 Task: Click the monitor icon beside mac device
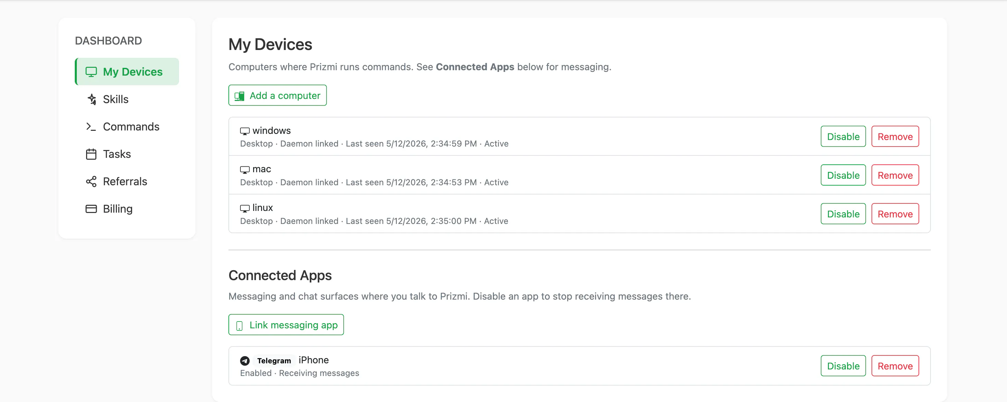pos(245,170)
